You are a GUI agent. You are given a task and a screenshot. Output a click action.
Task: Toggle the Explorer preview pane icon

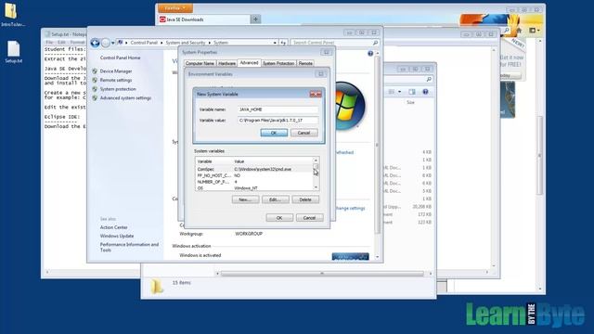pos(412,92)
